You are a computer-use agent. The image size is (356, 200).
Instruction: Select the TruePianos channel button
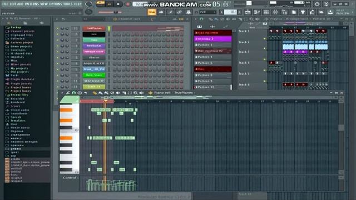94,28
